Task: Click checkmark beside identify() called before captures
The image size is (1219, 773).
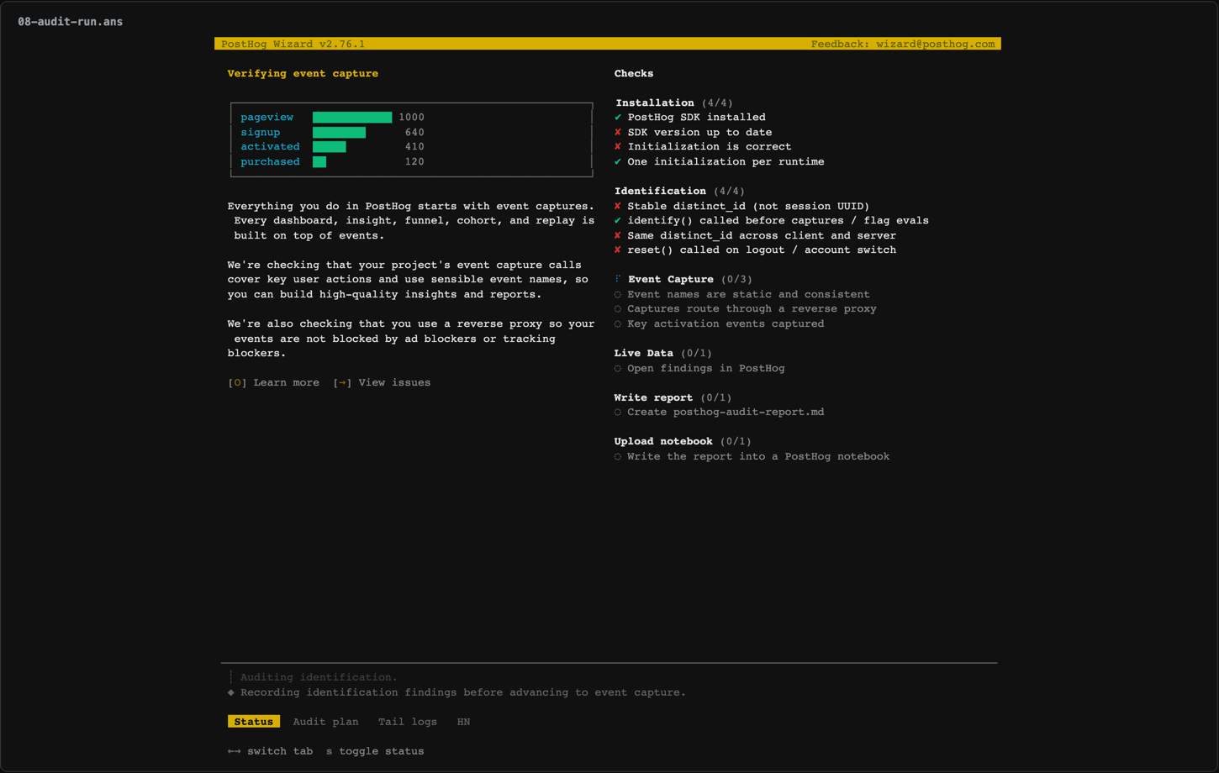Action: click(618, 220)
